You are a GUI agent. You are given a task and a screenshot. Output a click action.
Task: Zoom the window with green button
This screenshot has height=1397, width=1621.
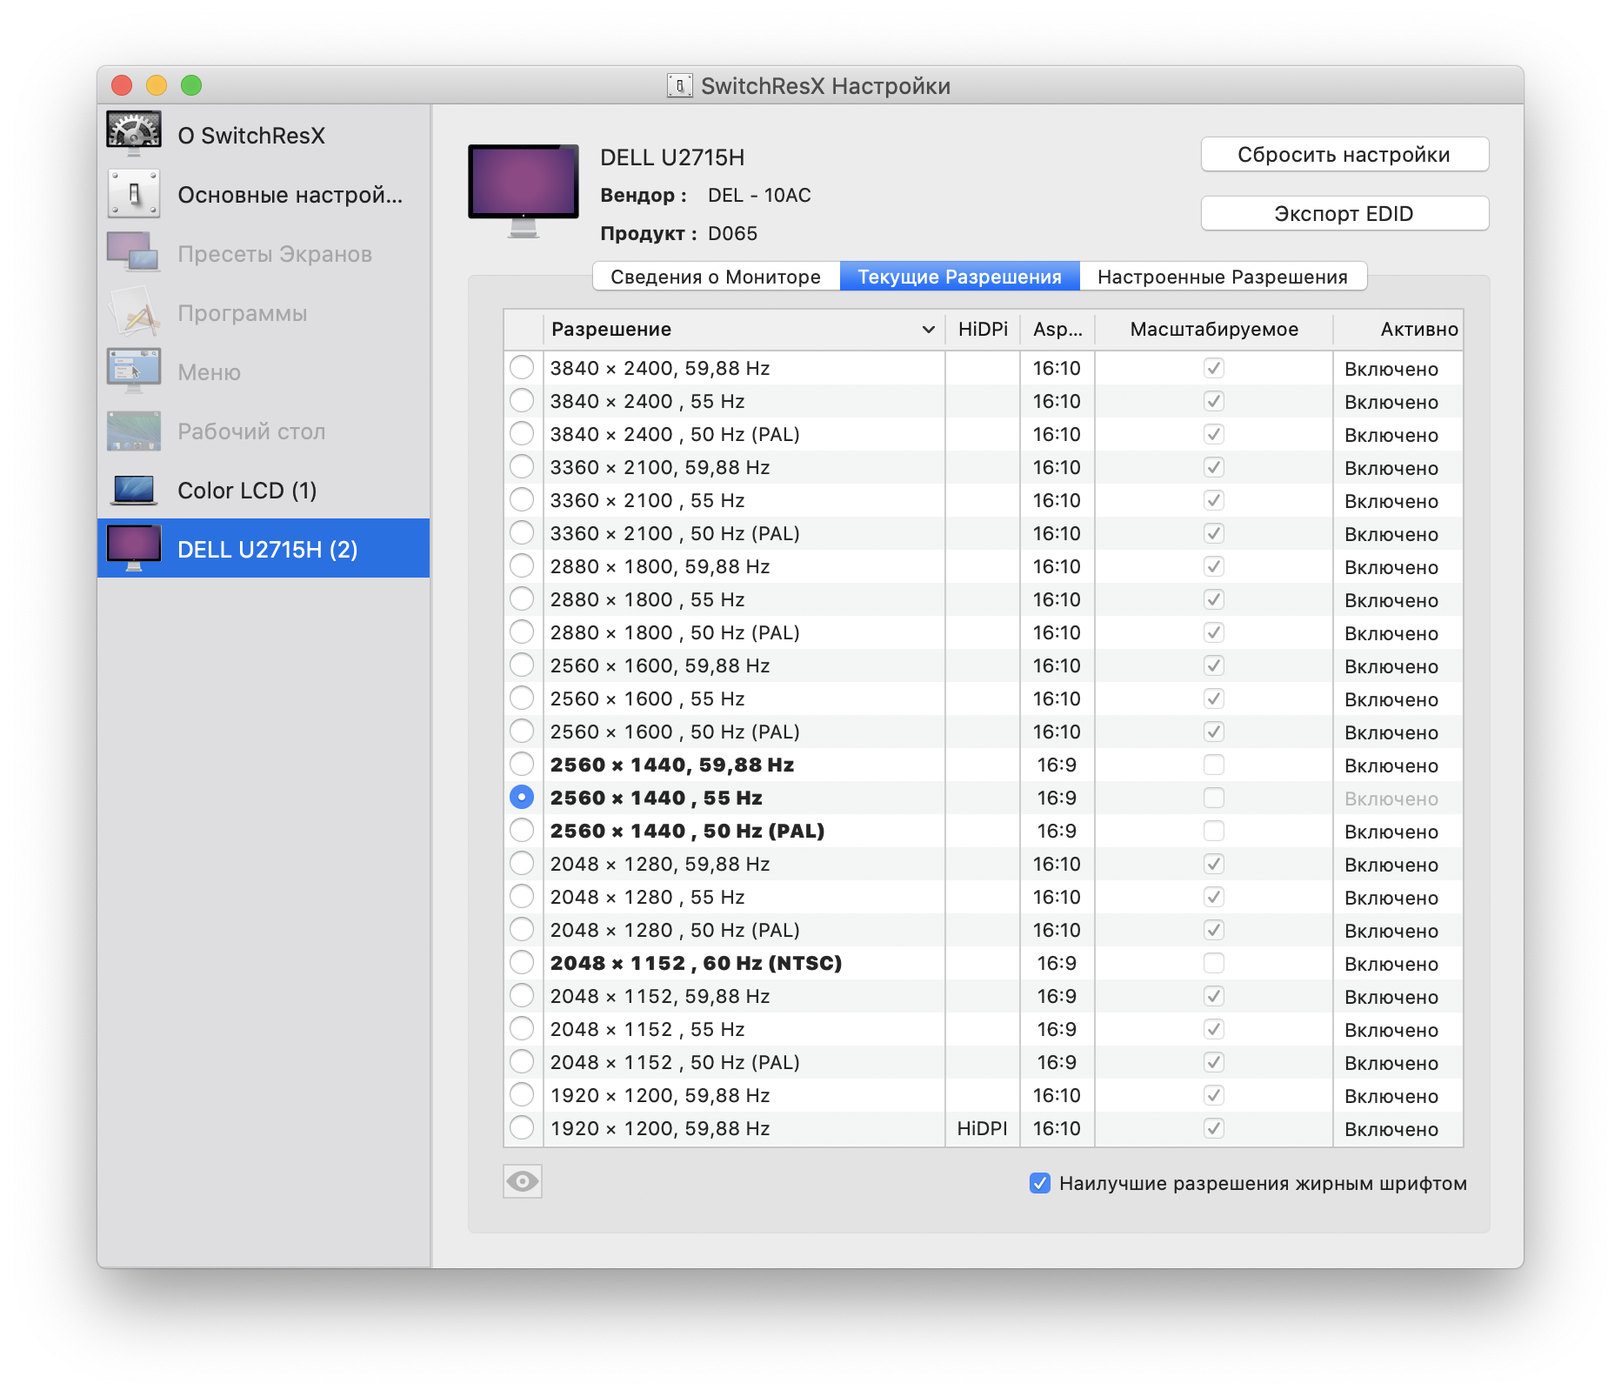pos(191,85)
